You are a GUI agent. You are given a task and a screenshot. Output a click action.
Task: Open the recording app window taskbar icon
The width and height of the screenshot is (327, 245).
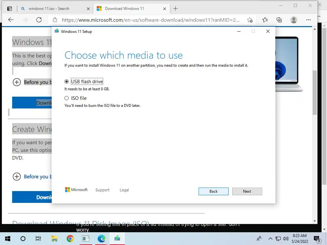coord(86,239)
